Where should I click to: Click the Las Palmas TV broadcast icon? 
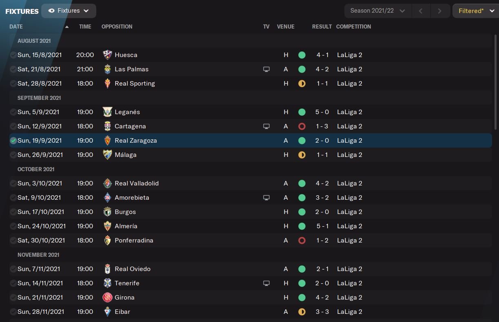coord(266,69)
